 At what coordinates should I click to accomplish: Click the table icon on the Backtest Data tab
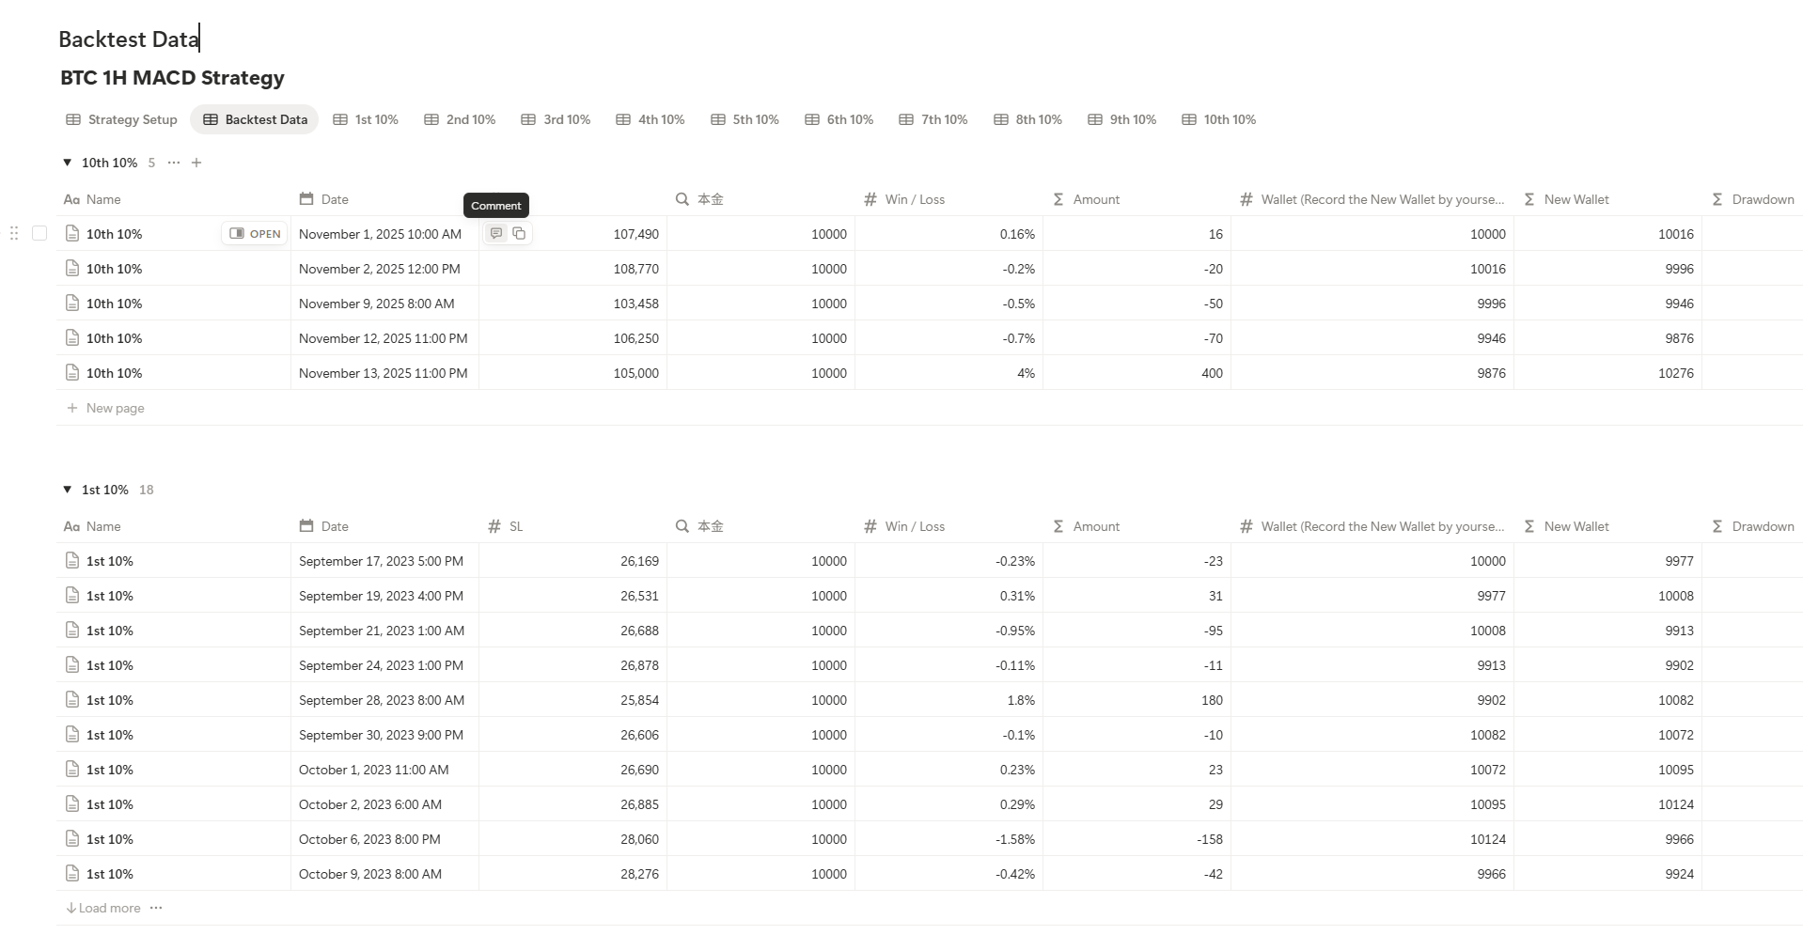tap(209, 119)
